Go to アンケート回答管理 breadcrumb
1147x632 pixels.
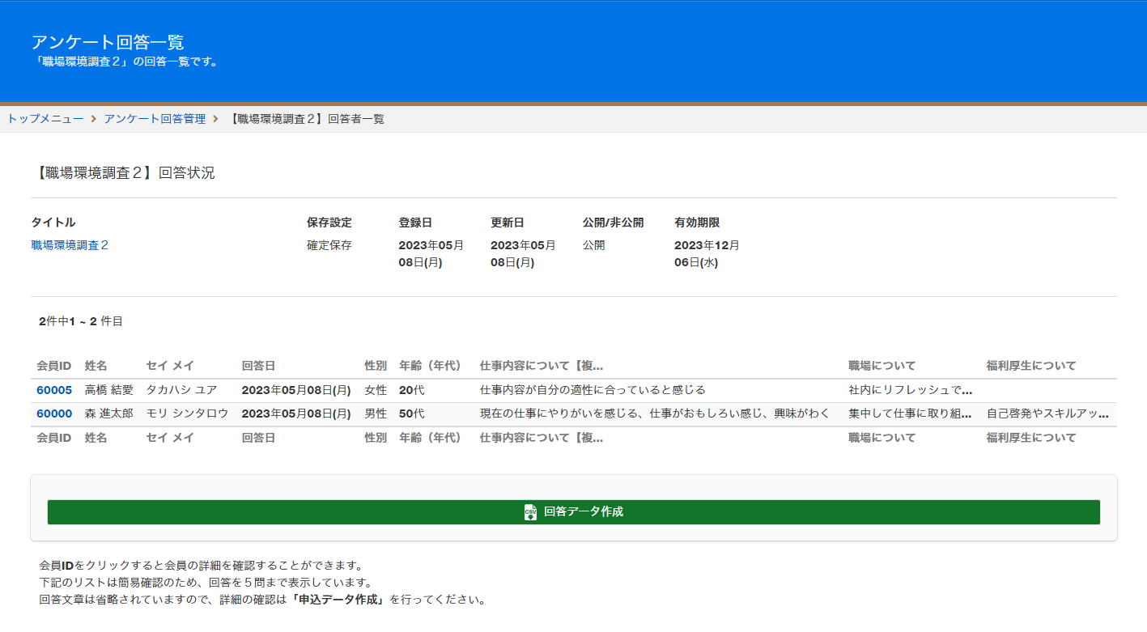tap(155, 119)
